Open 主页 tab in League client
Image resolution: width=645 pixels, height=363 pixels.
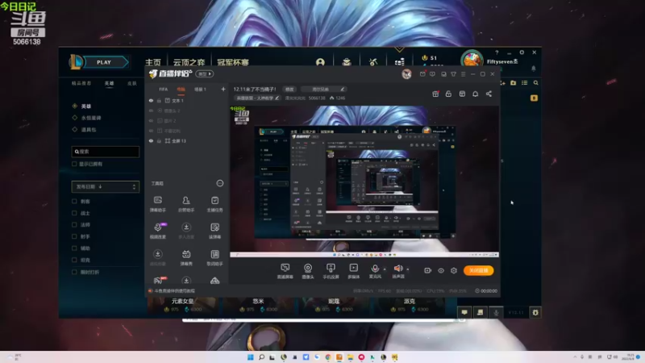[153, 63]
